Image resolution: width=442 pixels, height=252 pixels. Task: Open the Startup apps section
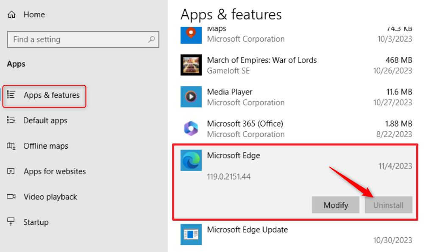point(36,222)
